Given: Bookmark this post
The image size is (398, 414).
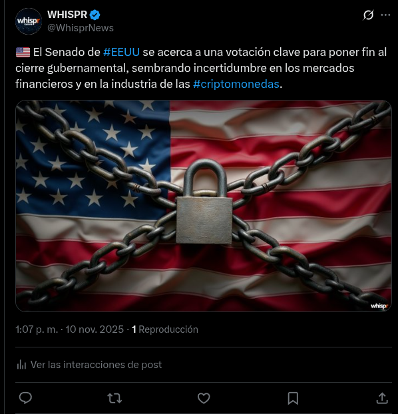Looking at the screenshot, I should [293, 398].
